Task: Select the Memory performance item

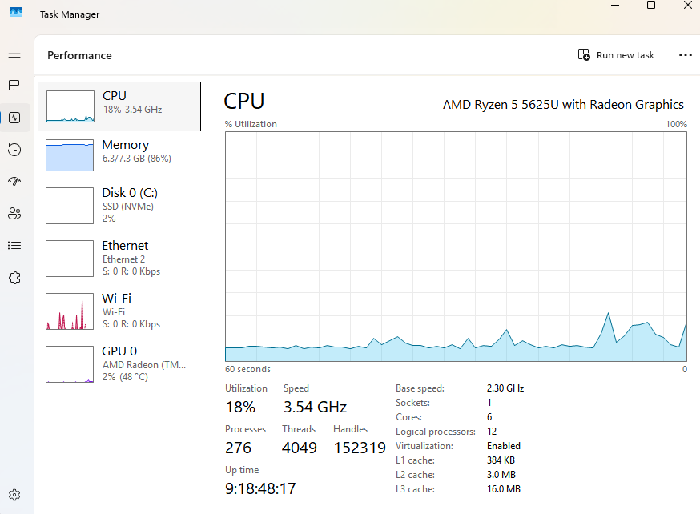Action: [120, 155]
